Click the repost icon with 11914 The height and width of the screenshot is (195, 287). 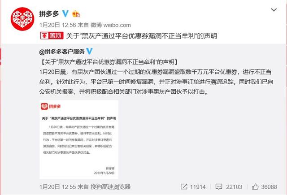tap(184, 186)
